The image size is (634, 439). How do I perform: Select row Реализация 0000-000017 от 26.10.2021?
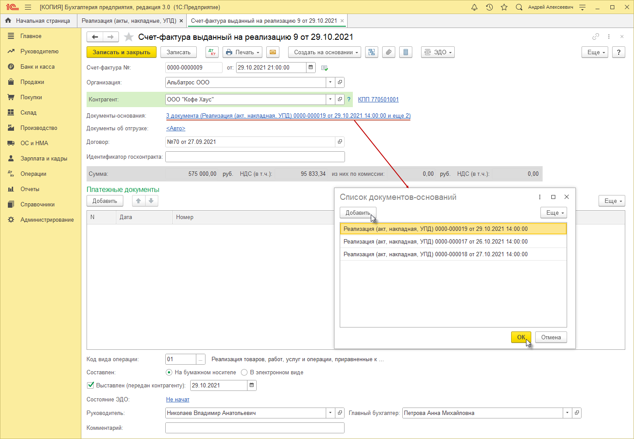click(453, 241)
